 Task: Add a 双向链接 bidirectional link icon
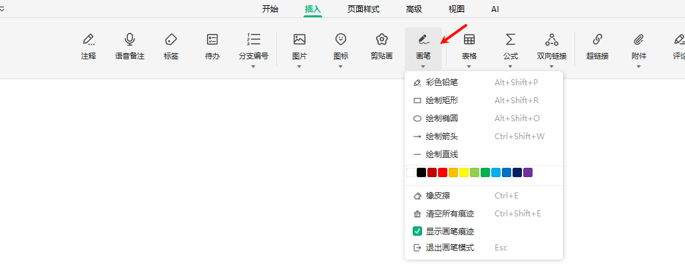(552, 39)
